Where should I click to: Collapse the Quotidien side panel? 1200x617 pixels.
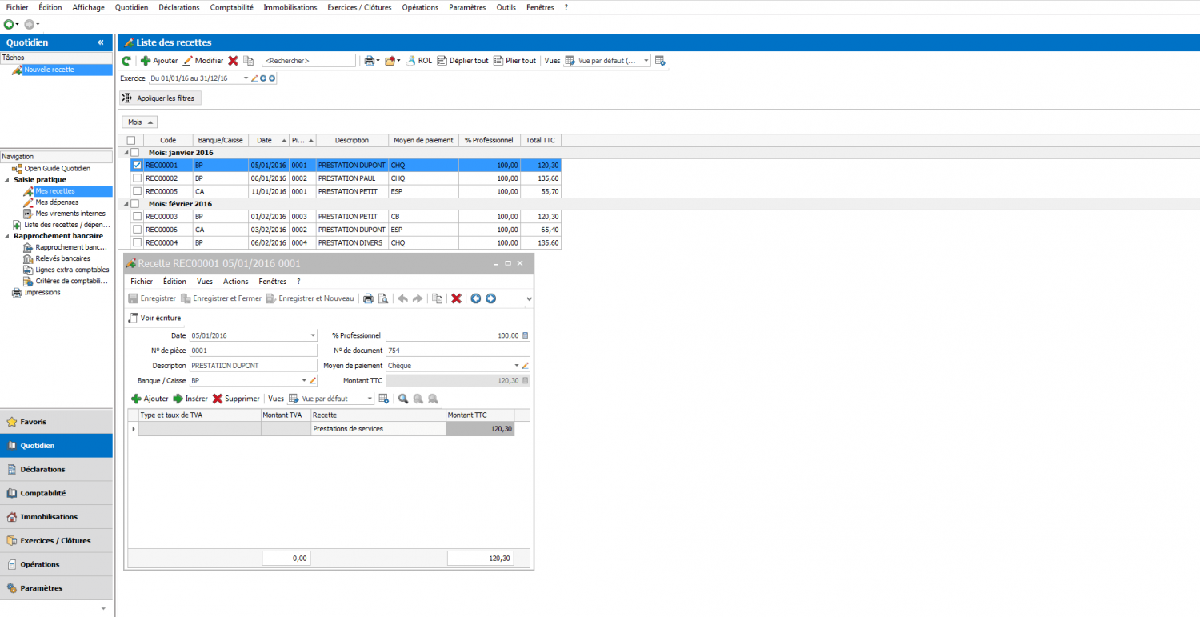pos(101,42)
